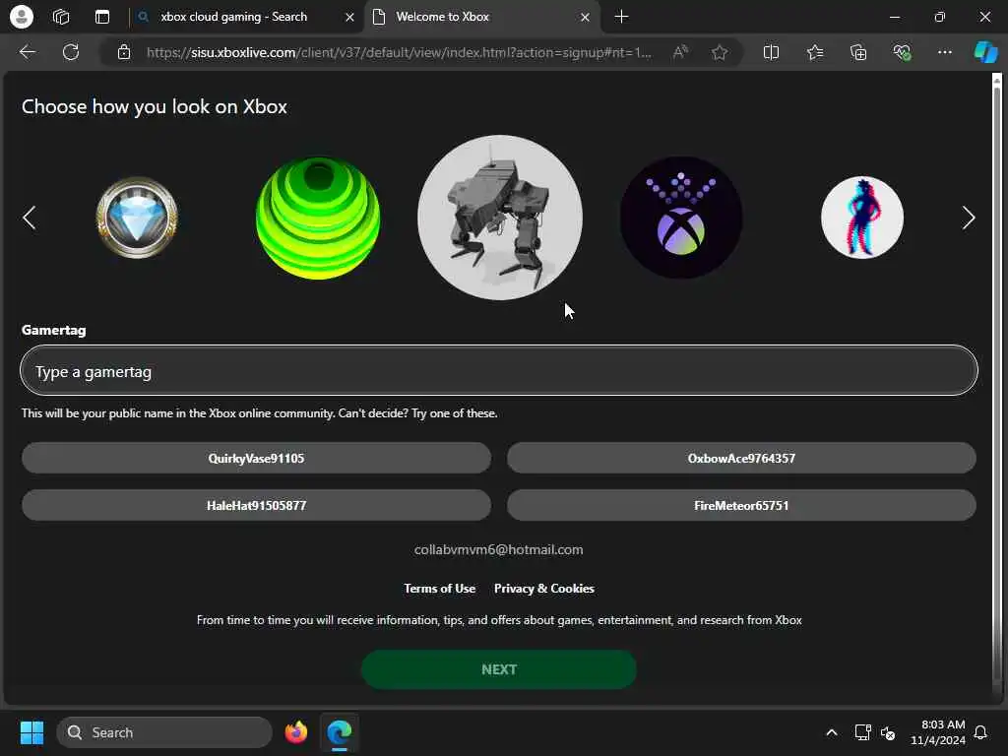Close the xbox cloud gaming Search tab
Viewport: 1008px width, 756px height.
pyautogui.click(x=349, y=18)
